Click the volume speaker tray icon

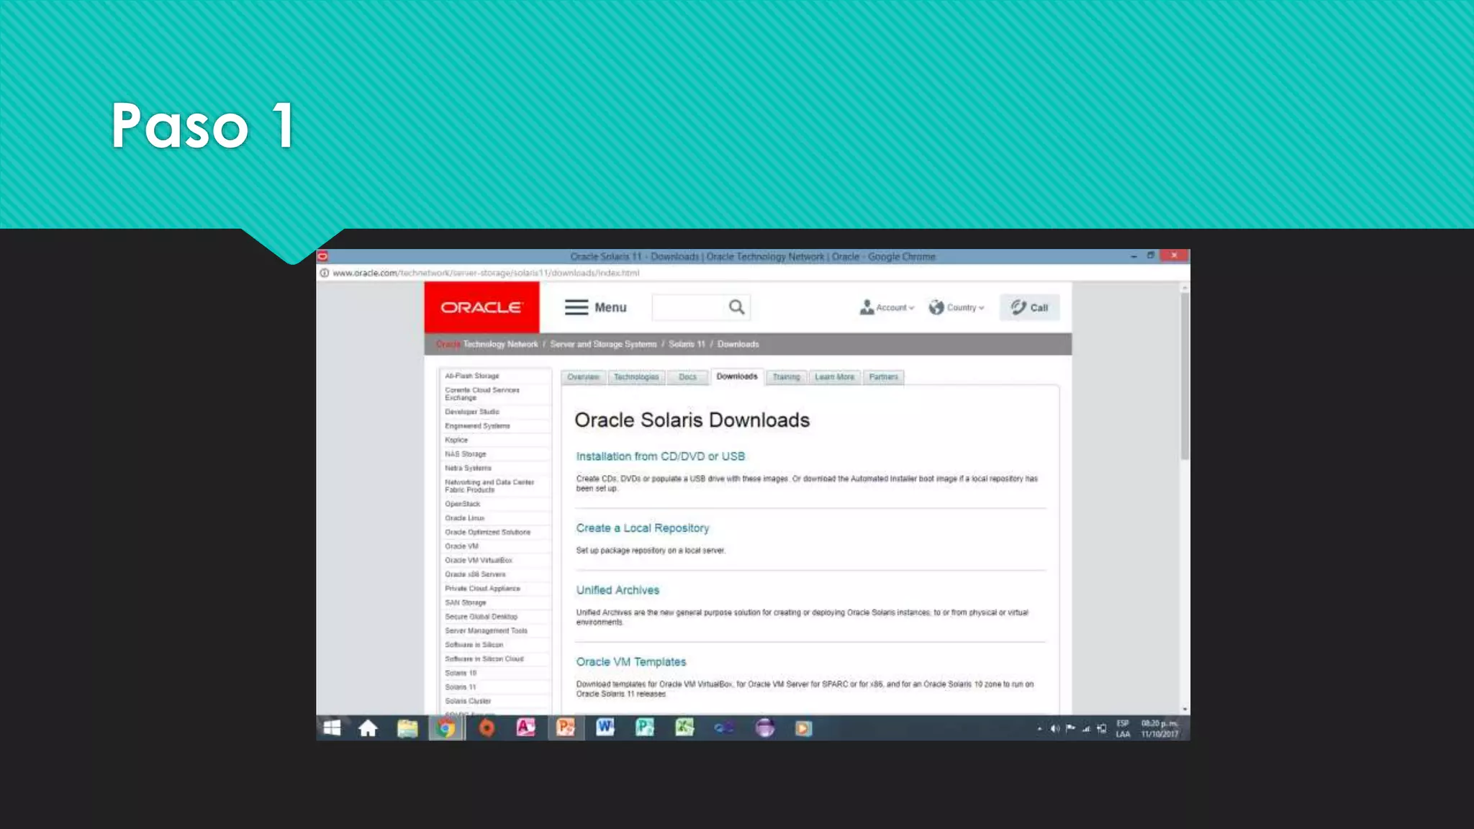pos(1054,729)
